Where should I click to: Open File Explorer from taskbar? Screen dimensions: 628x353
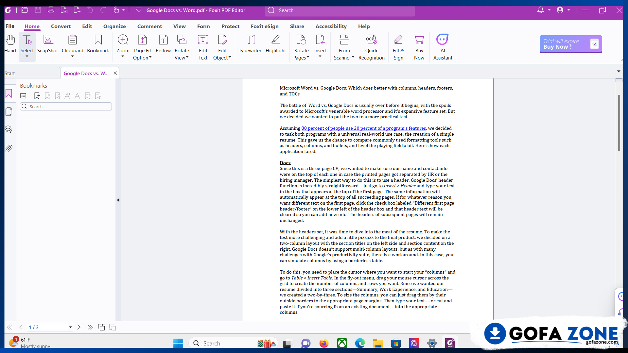(x=378, y=344)
